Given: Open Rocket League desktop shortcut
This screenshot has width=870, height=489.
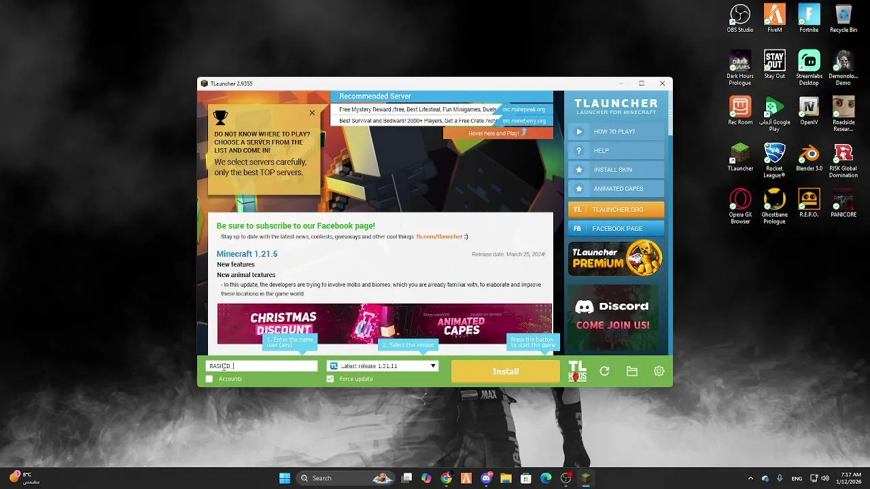Looking at the screenshot, I should 774,160.
